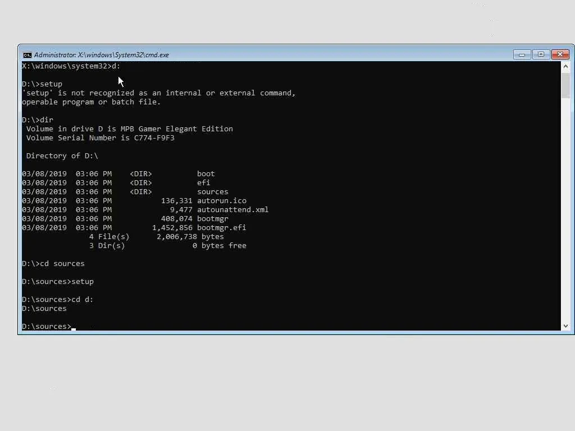Click the 'boot' directory entry
The image size is (575, 431).
206,174
